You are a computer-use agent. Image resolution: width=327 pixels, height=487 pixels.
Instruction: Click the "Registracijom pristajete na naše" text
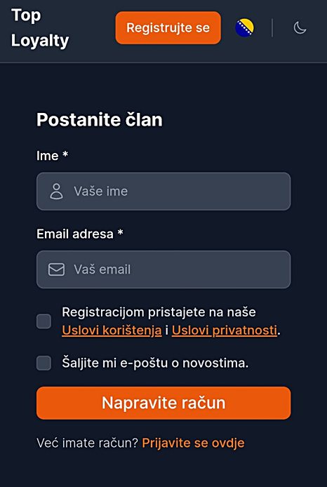159,312
